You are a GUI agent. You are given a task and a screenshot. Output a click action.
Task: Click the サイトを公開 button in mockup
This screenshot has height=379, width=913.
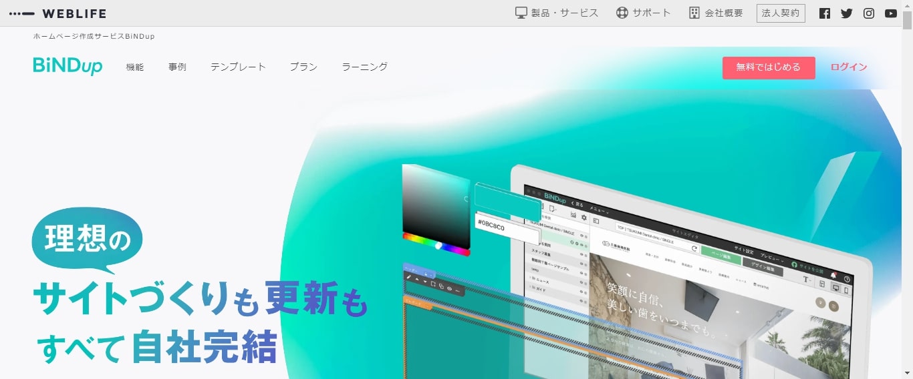tap(808, 268)
